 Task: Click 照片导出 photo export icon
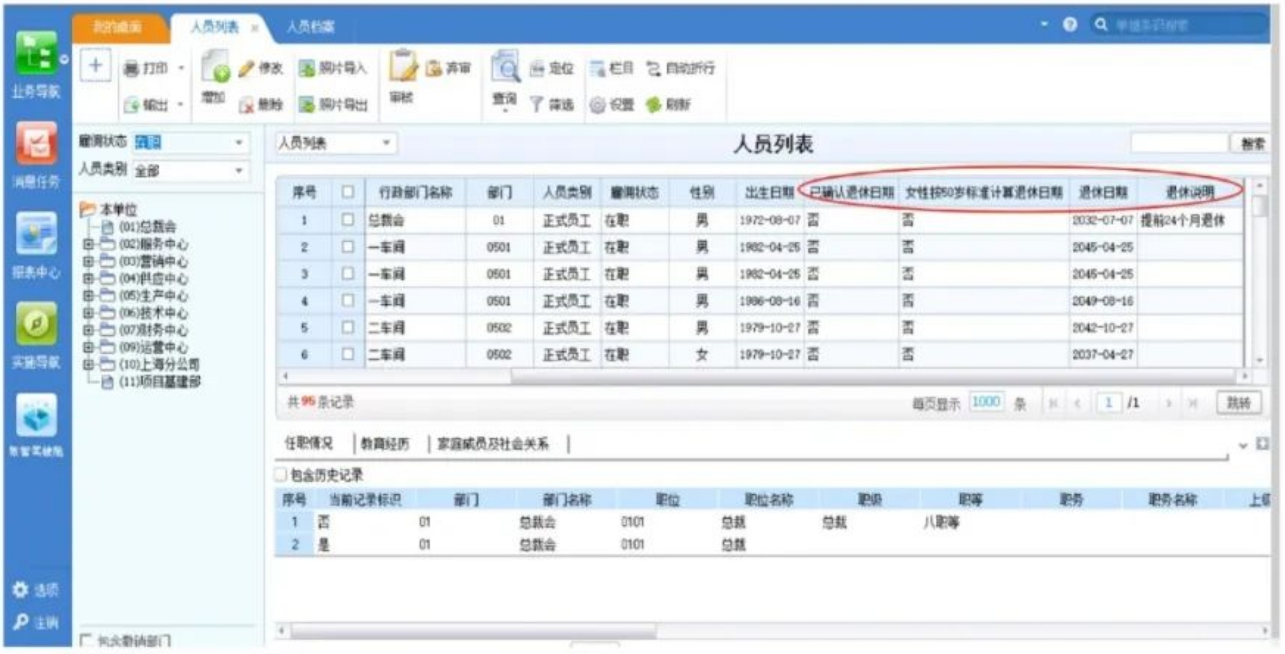tap(307, 105)
